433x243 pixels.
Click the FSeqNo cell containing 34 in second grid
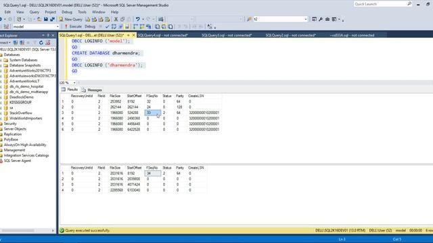point(153,173)
